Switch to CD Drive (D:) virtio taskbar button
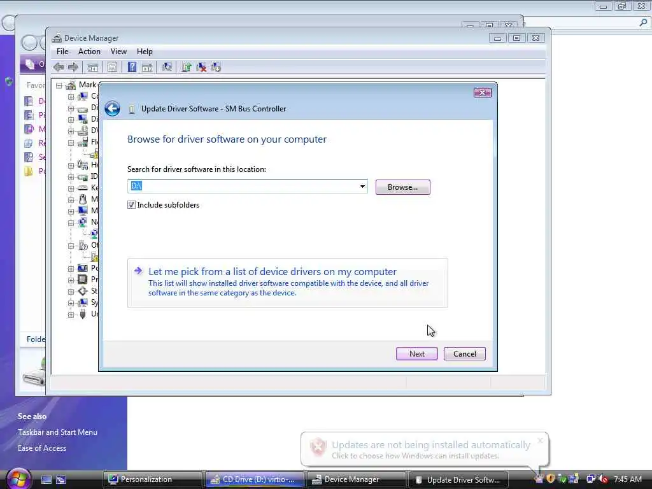652x489 pixels. (255, 479)
